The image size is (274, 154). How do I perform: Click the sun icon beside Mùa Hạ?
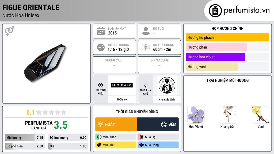click(142, 137)
